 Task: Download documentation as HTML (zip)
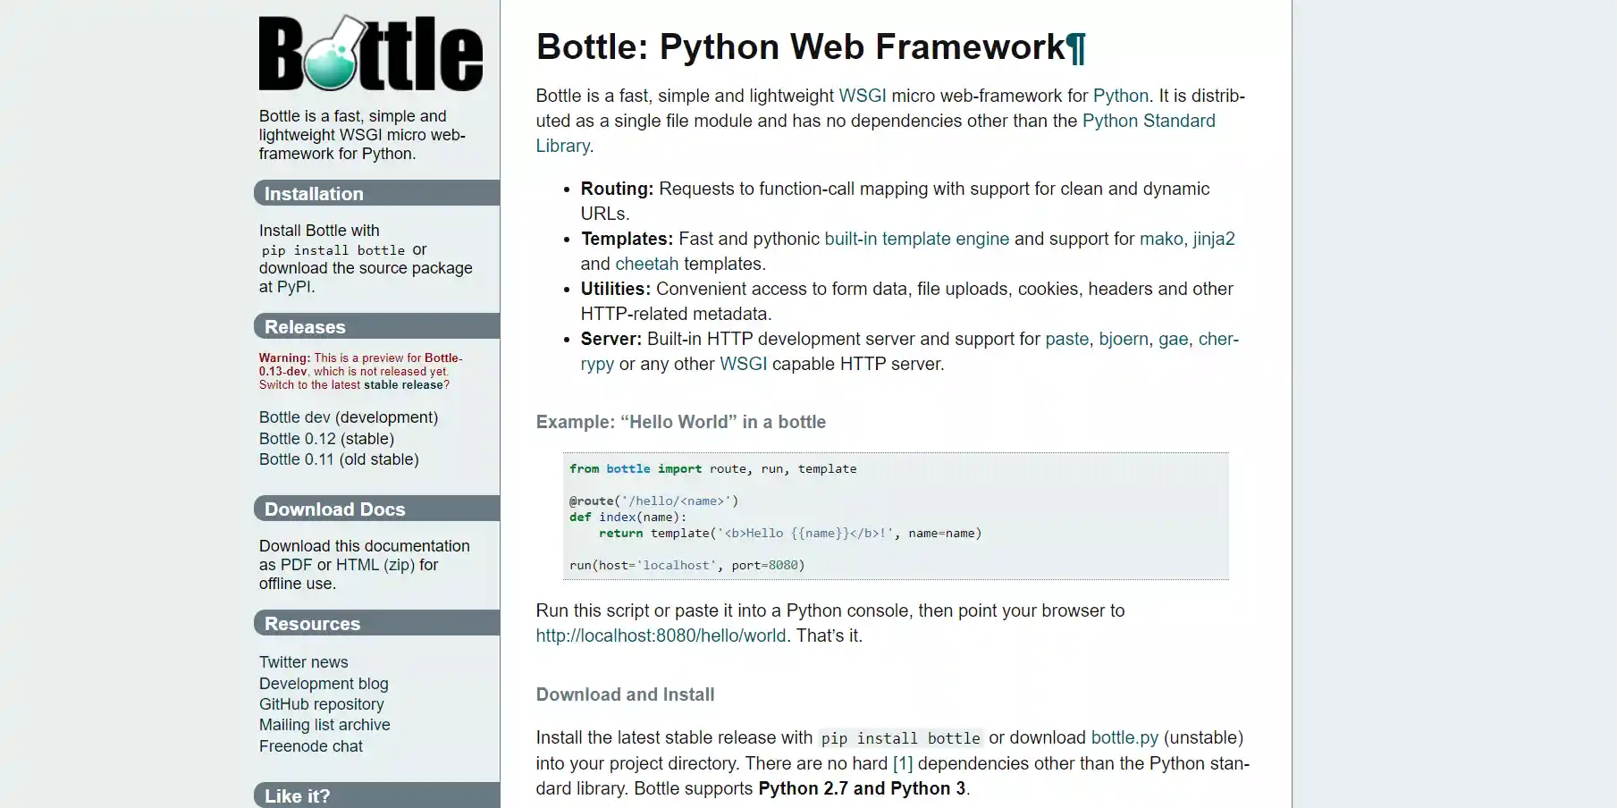[375, 565]
